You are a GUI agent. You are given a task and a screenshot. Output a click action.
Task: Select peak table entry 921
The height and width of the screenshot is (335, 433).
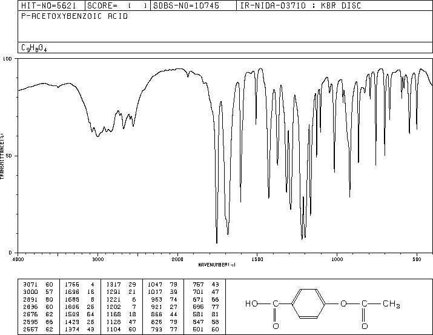tap(157, 307)
